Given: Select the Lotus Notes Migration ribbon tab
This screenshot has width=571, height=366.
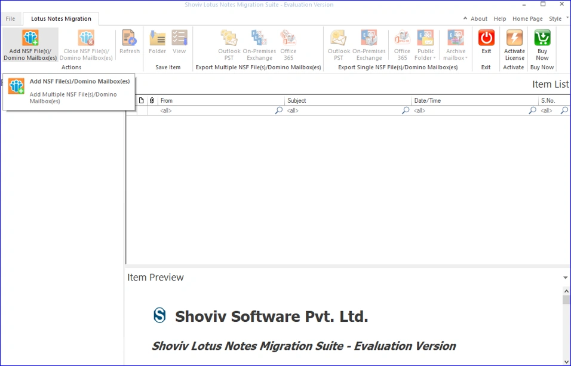Looking at the screenshot, I should (60, 19).
